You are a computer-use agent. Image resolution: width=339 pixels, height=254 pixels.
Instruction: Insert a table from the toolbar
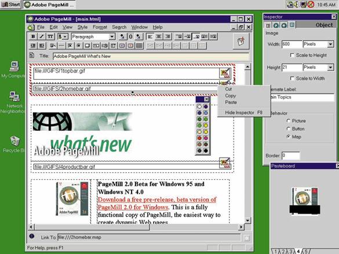point(139,46)
